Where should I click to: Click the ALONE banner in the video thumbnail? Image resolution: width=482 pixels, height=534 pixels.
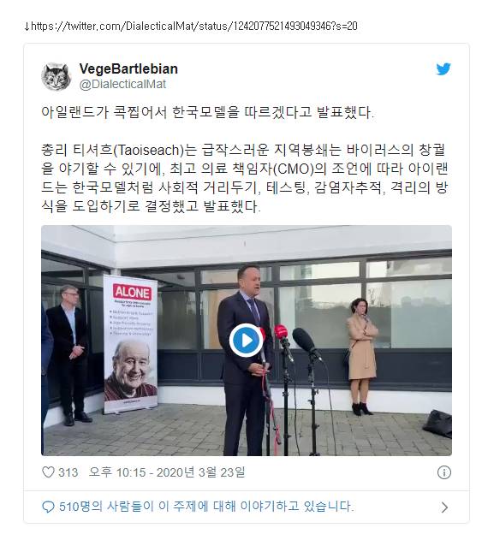click(130, 344)
